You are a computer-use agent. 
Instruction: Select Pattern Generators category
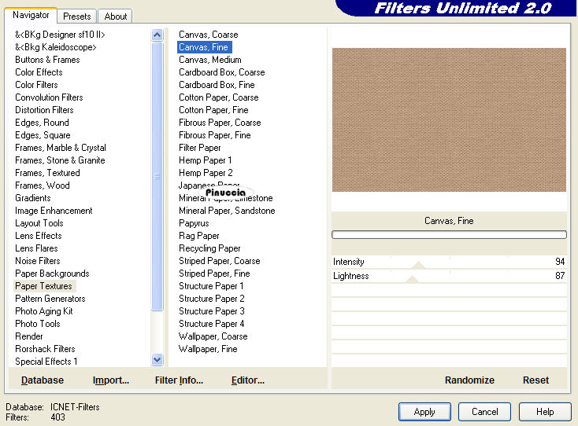point(50,299)
